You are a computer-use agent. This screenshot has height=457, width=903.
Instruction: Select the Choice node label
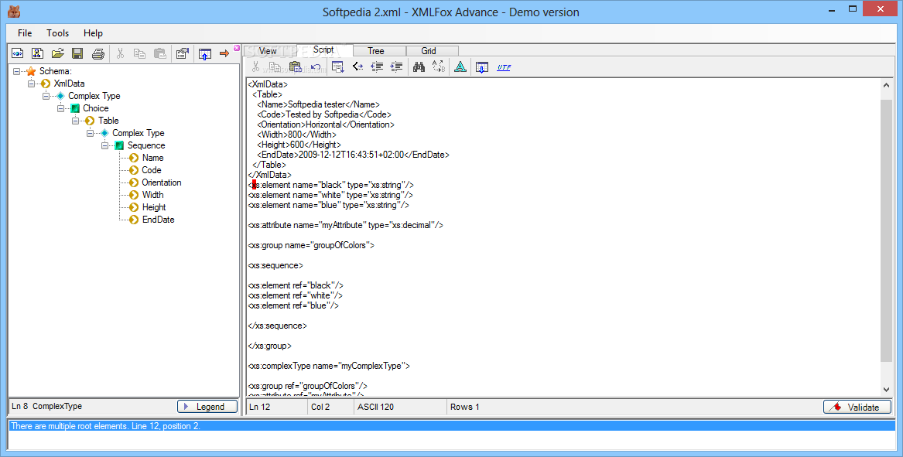[96, 108]
